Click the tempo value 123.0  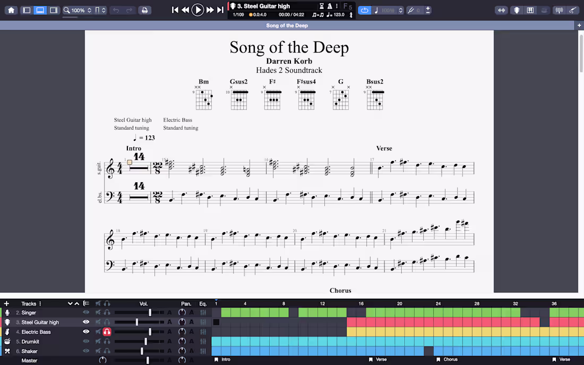(x=339, y=14)
